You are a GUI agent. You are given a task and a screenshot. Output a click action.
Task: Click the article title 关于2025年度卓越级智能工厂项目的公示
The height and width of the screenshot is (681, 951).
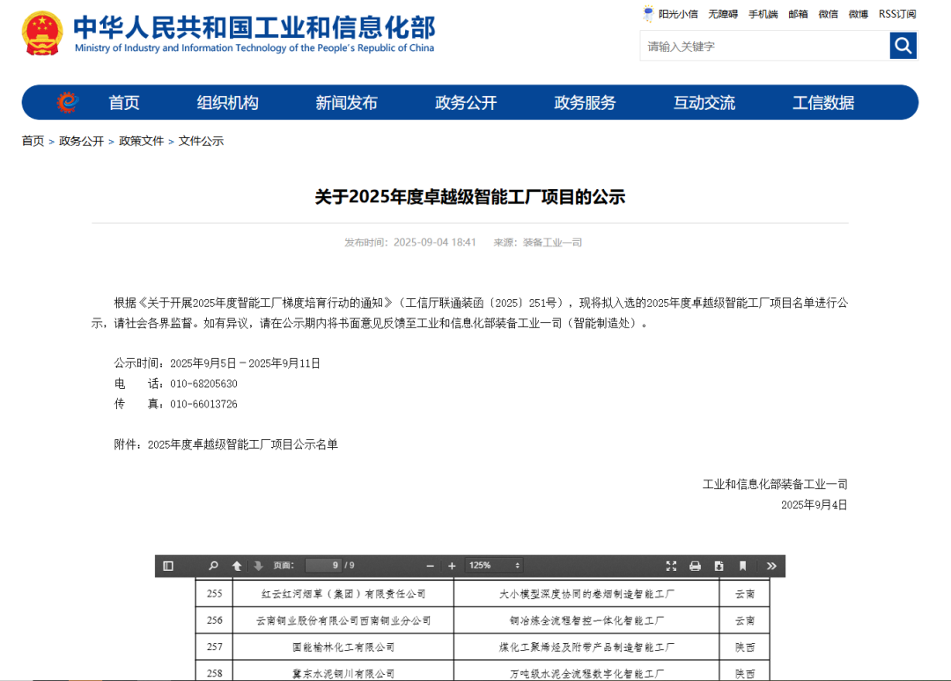pos(470,197)
